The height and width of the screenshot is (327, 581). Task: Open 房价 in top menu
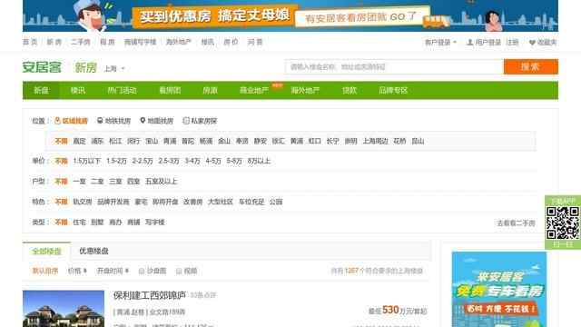[x=231, y=42]
